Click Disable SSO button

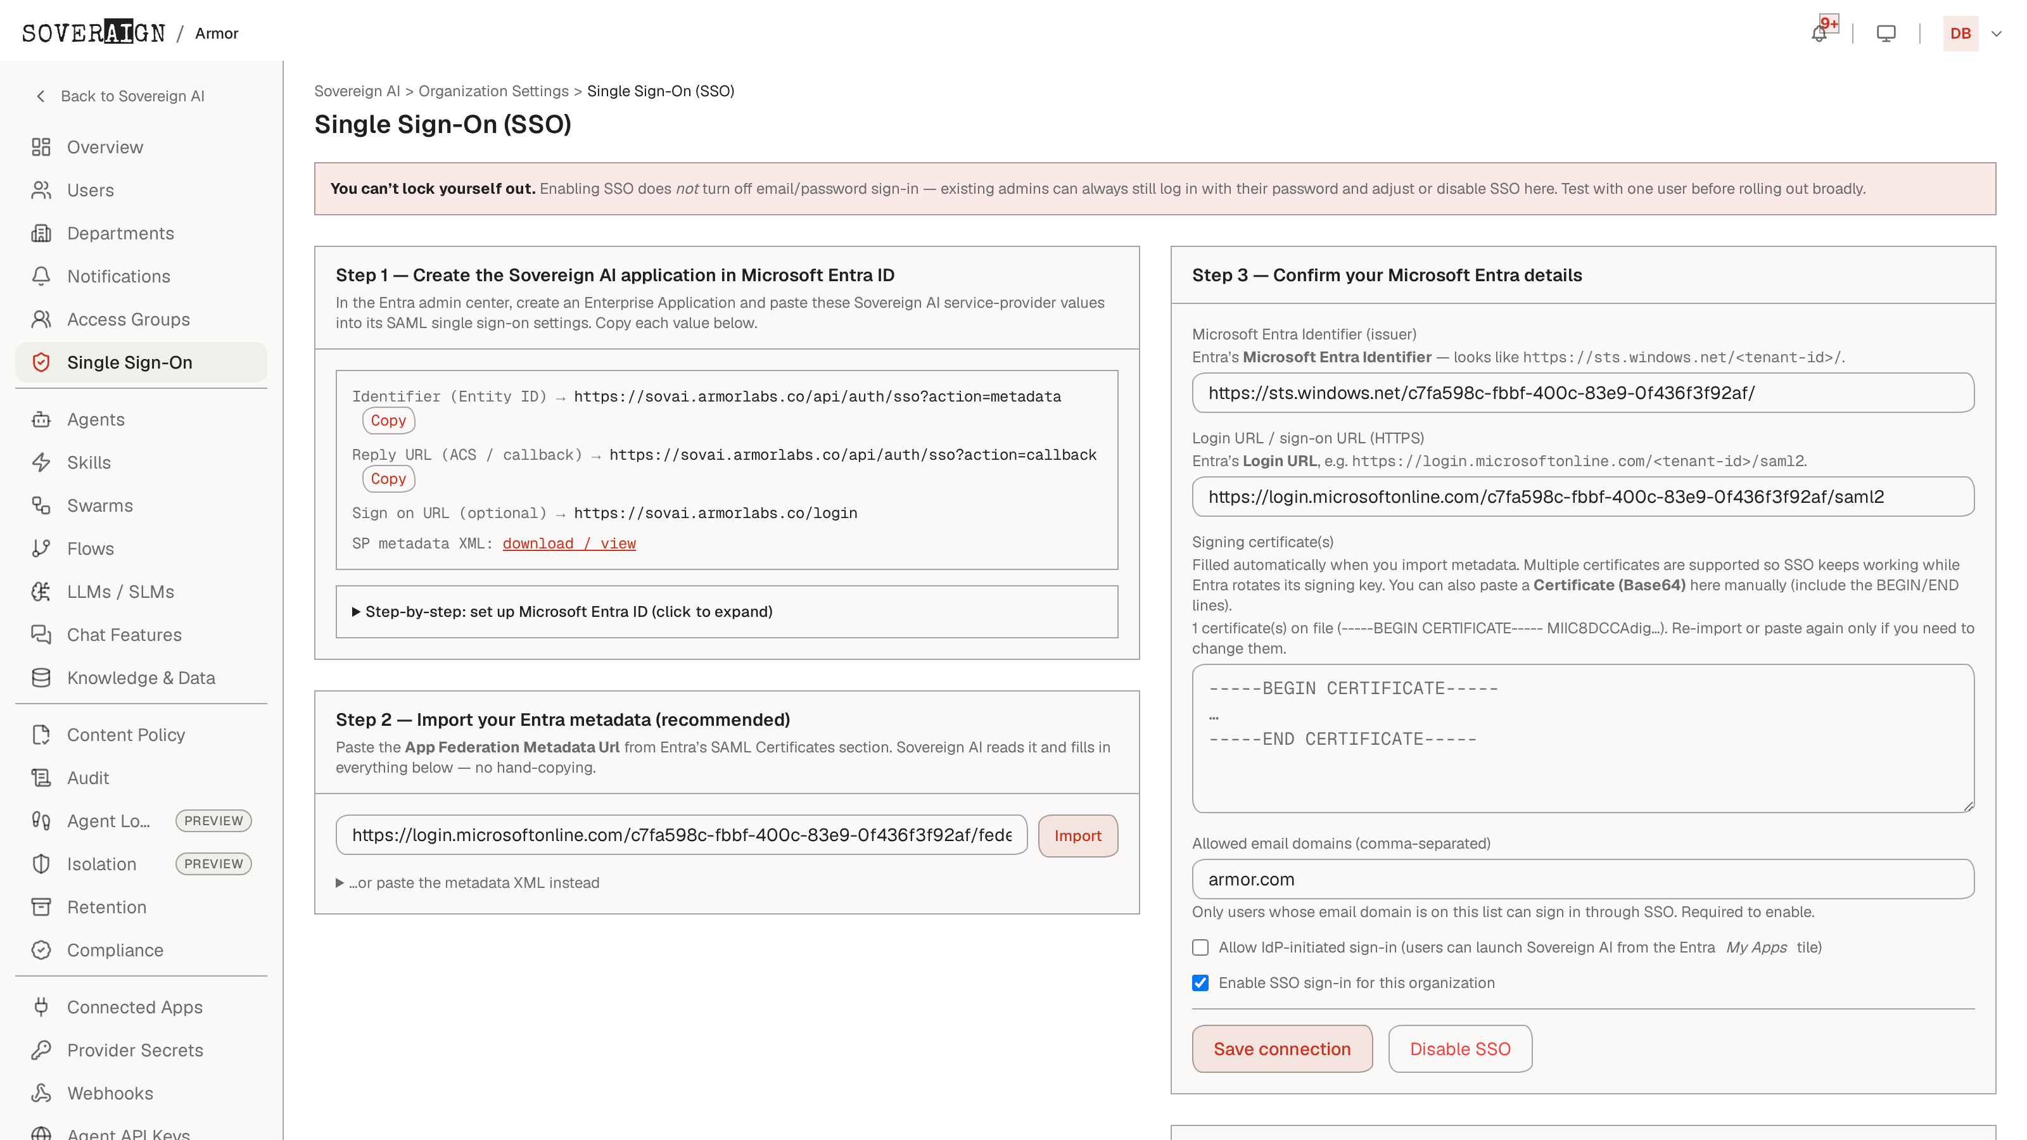click(1461, 1049)
